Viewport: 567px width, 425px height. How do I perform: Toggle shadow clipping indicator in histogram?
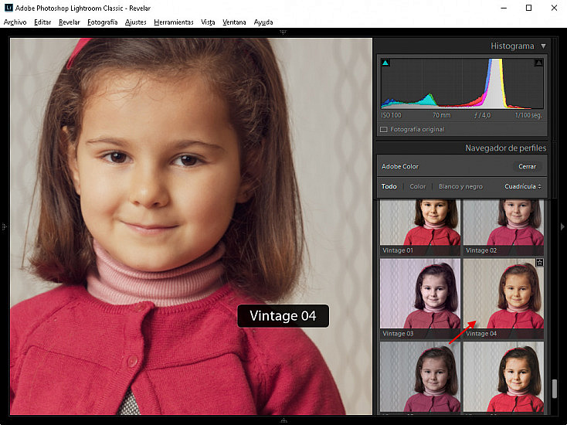click(385, 63)
